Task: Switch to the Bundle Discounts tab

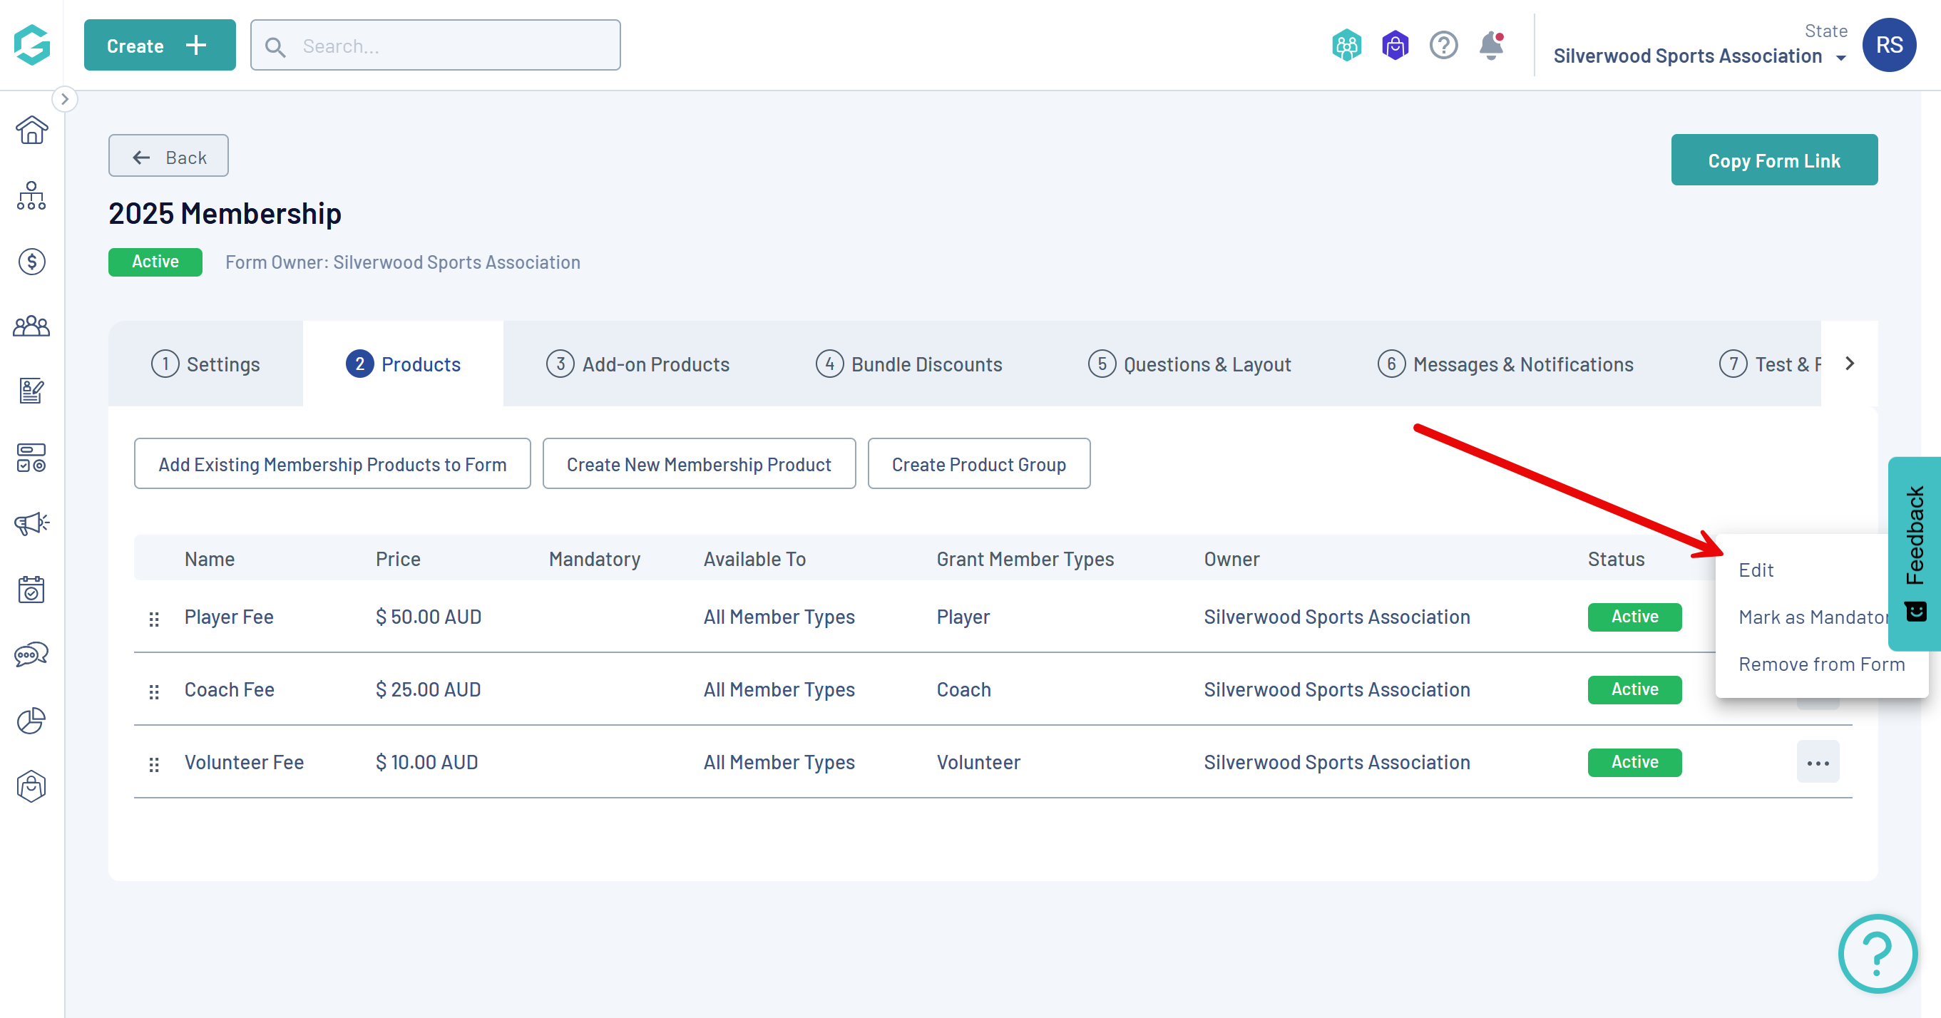Action: click(x=908, y=364)
